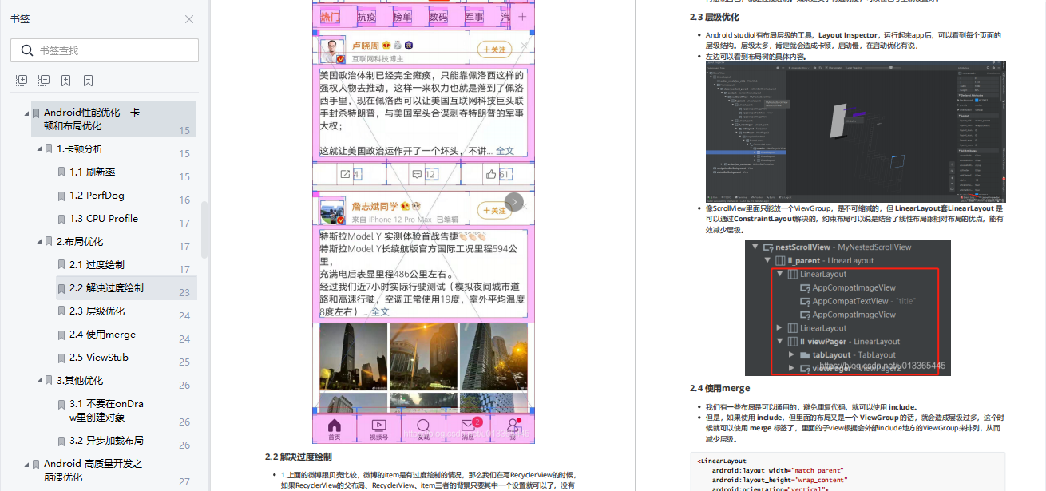Click the 书签 panel title

click(x=20, y=19)
